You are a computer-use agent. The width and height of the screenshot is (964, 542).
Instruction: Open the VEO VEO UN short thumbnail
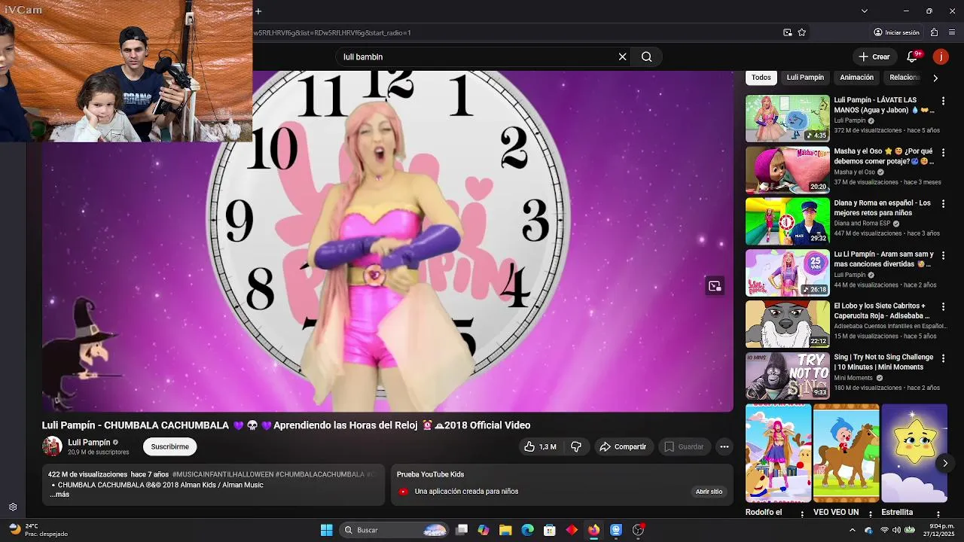tap(847, 453)
